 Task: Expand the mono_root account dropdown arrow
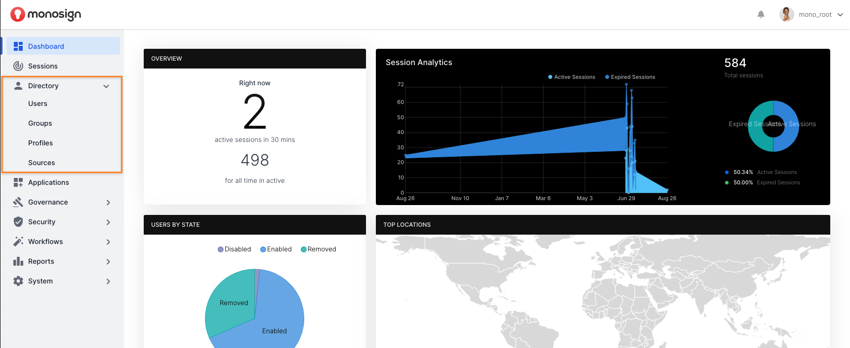(840, 15)
